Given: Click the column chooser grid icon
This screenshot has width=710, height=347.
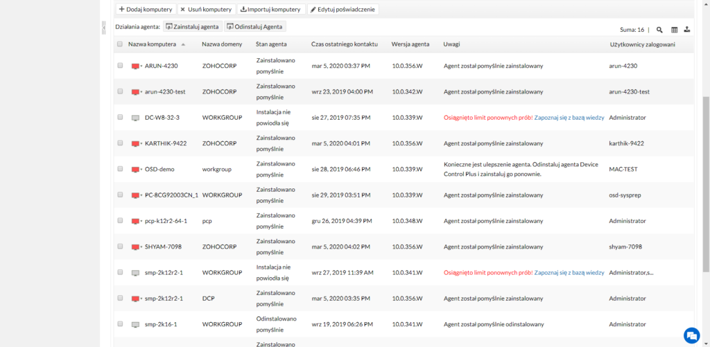Looking at the screenshot, I should point(675,30).
